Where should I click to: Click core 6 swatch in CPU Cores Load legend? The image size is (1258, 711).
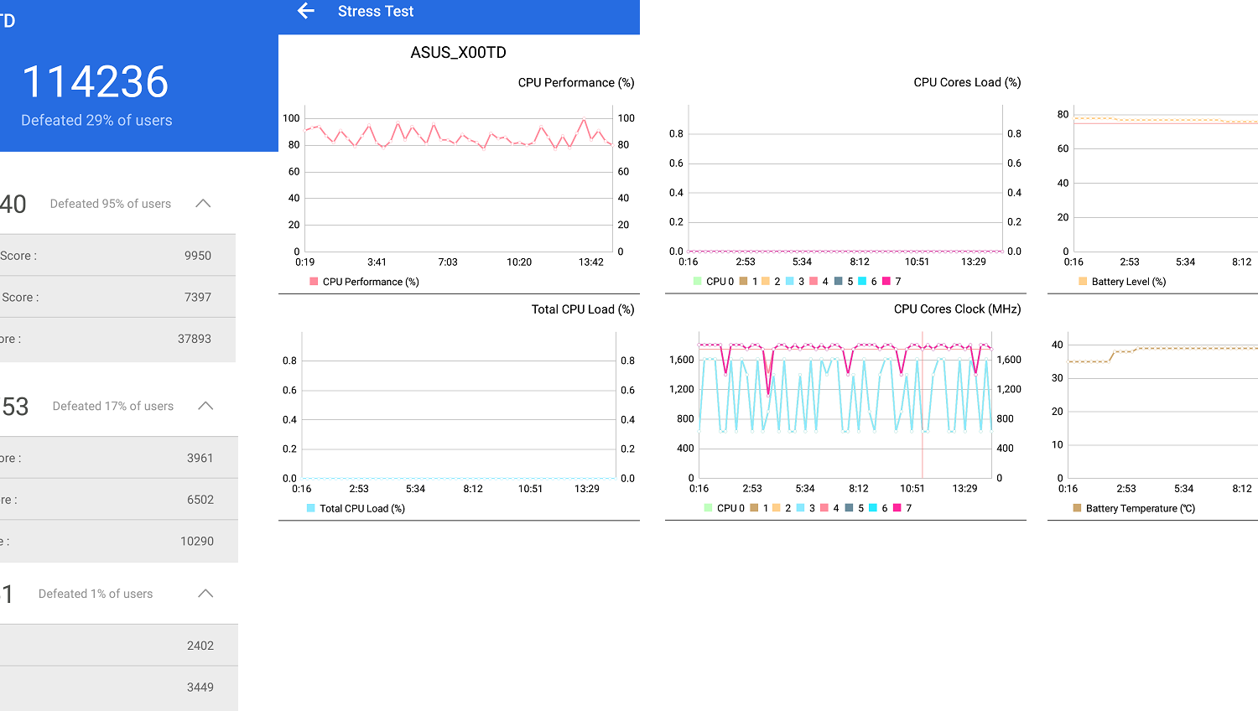(x=862, y=282)
